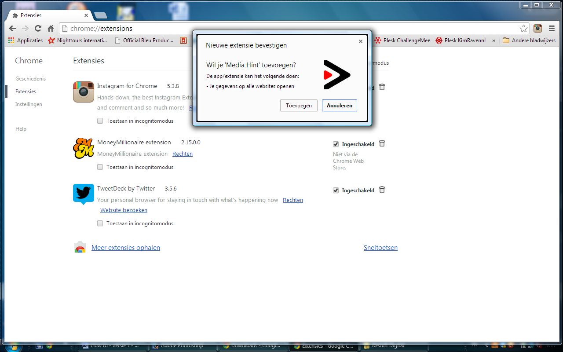Open the unlabeled red bookmark icon
The image size is (563, 352).
coord(183,40)
